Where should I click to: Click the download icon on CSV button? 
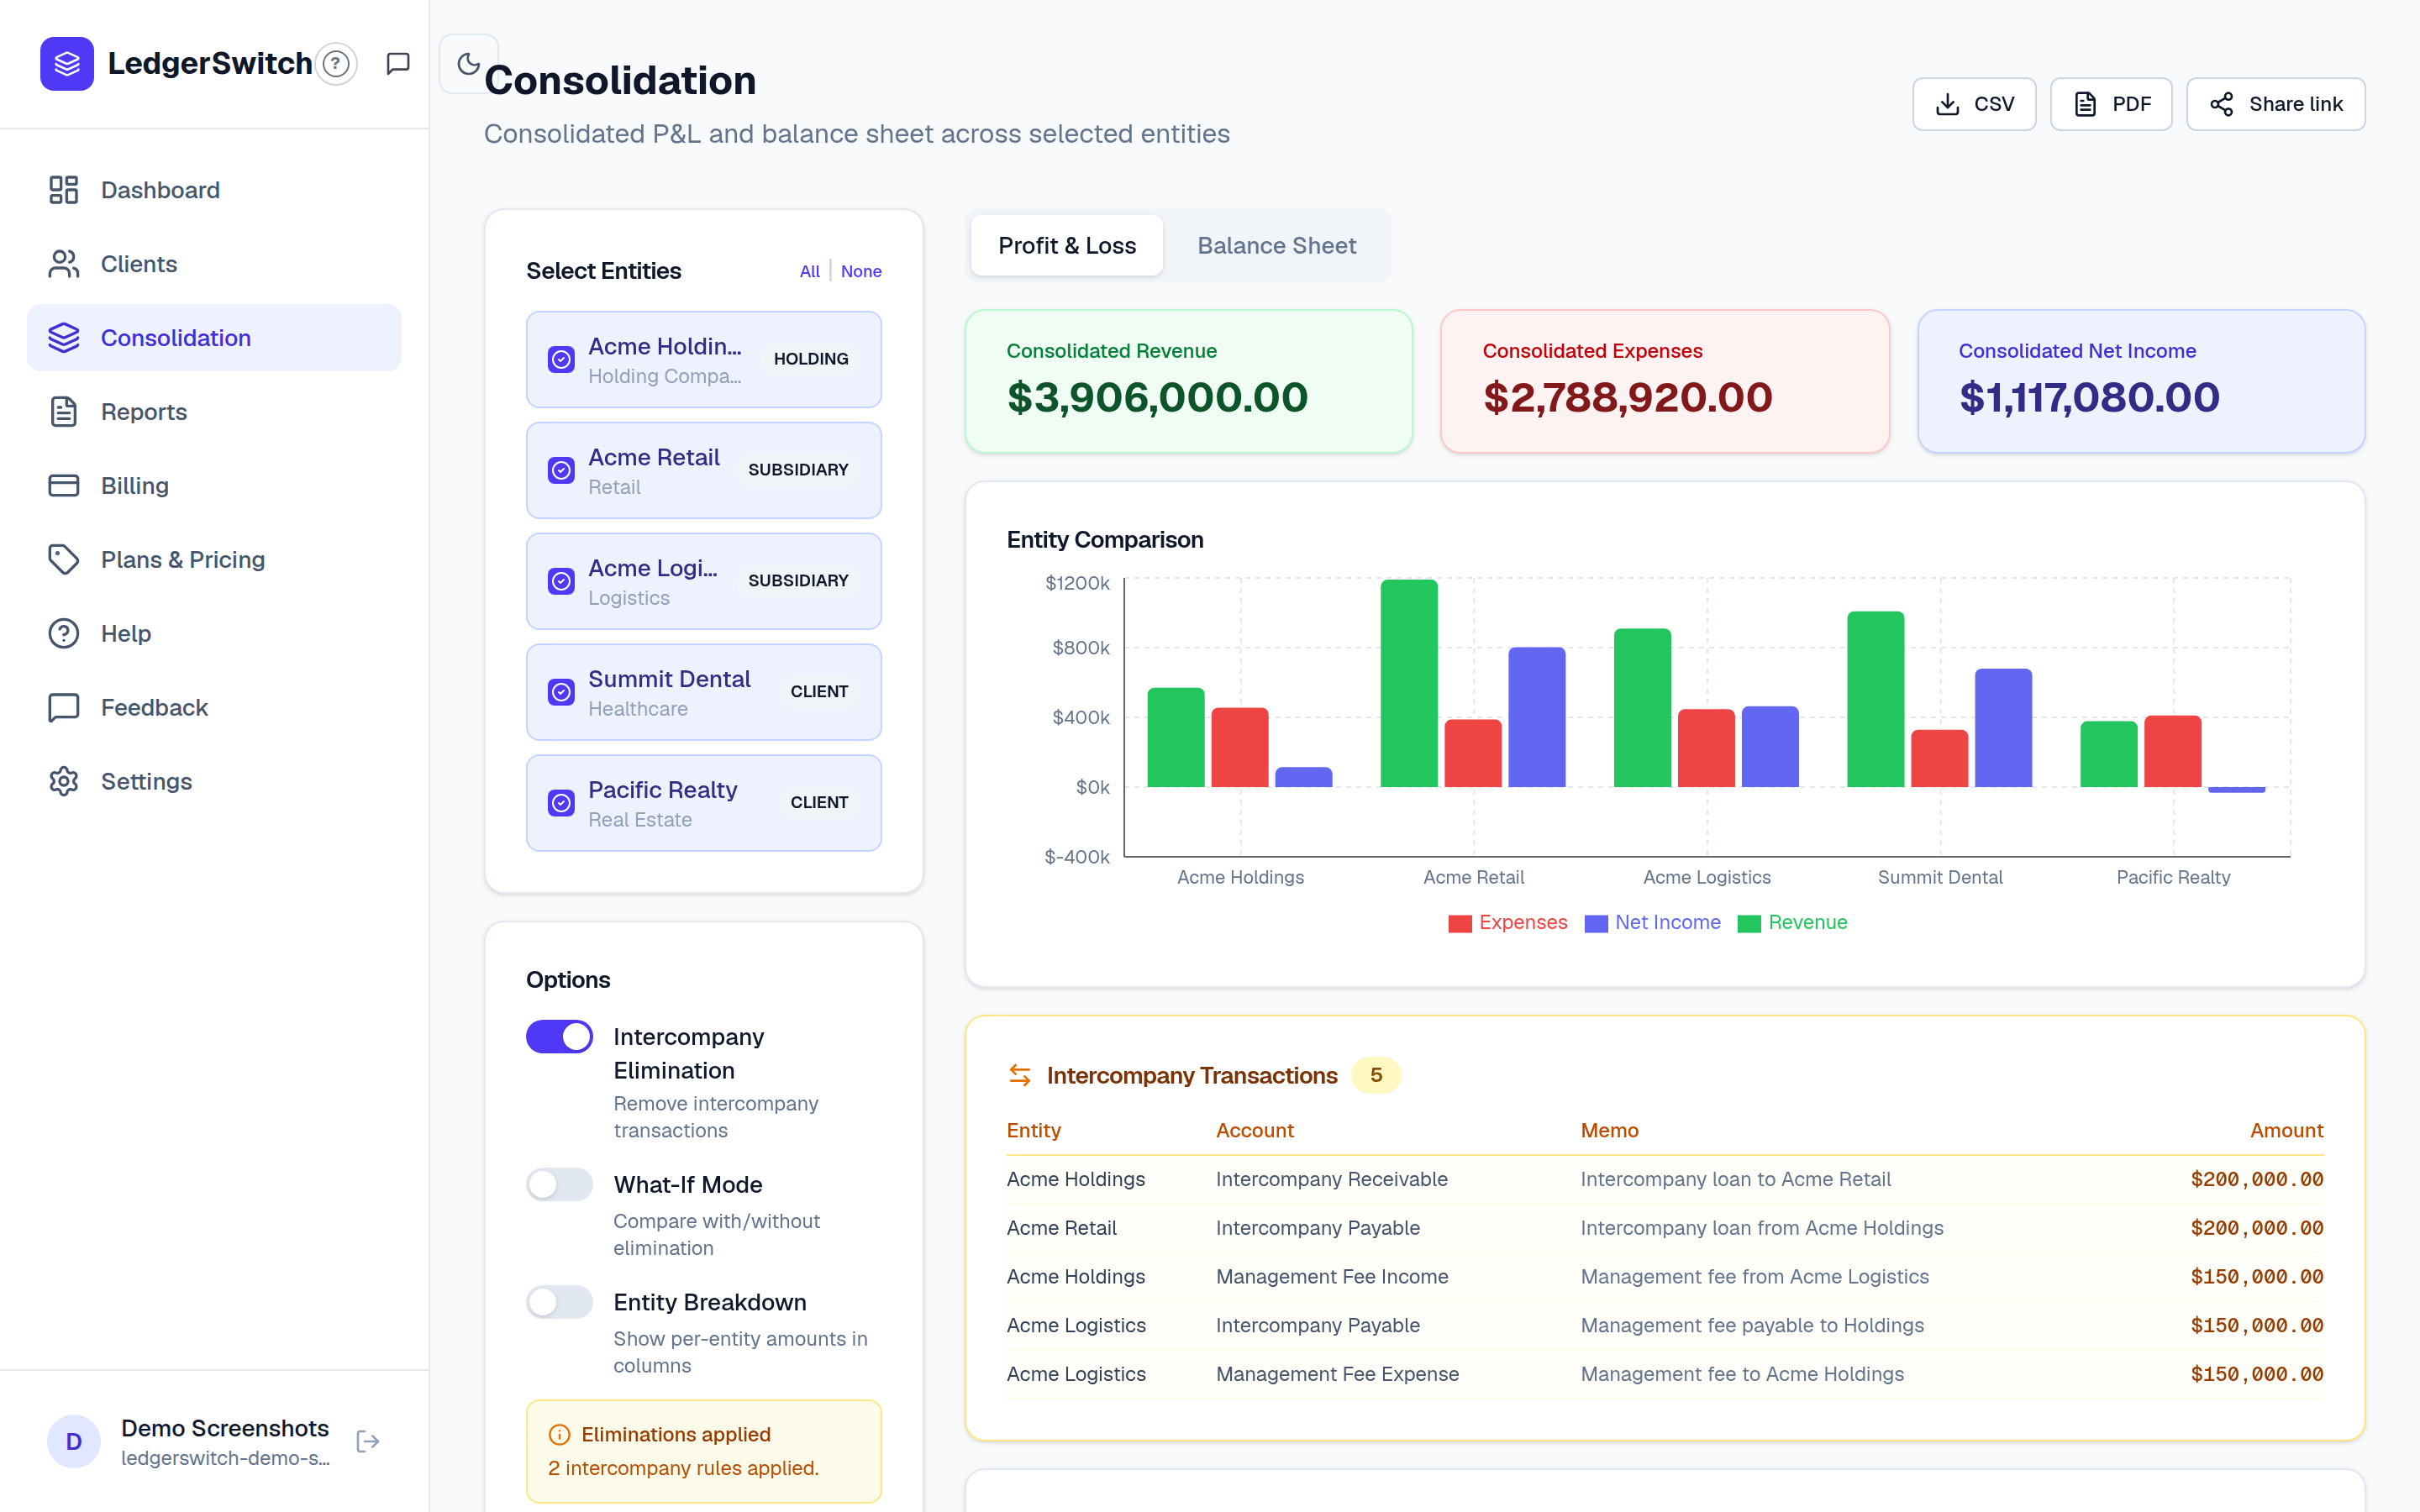click(x=1947, y=104)
